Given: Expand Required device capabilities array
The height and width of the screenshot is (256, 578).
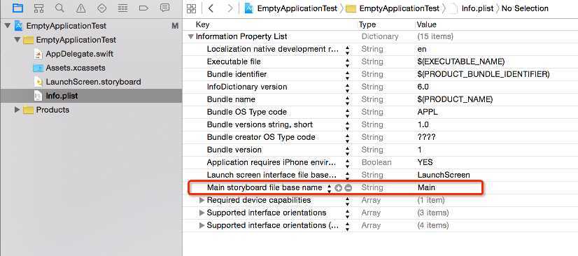Looking at the screenshot, I should pyautogui.click(x=202, y=200).
